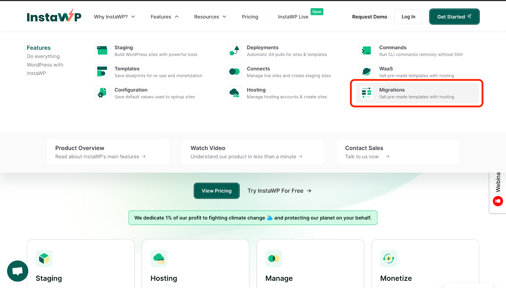Click the climate change dedication banner
The height and width of the screenshot is (288, 506).
[x=253, y=218]
